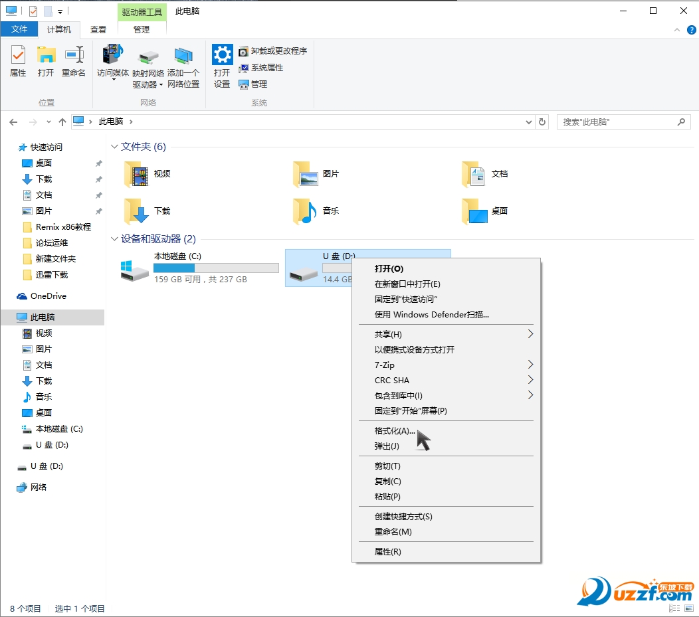
Task: Click the 文件 (File) menu button
Action: click(19, 29)
